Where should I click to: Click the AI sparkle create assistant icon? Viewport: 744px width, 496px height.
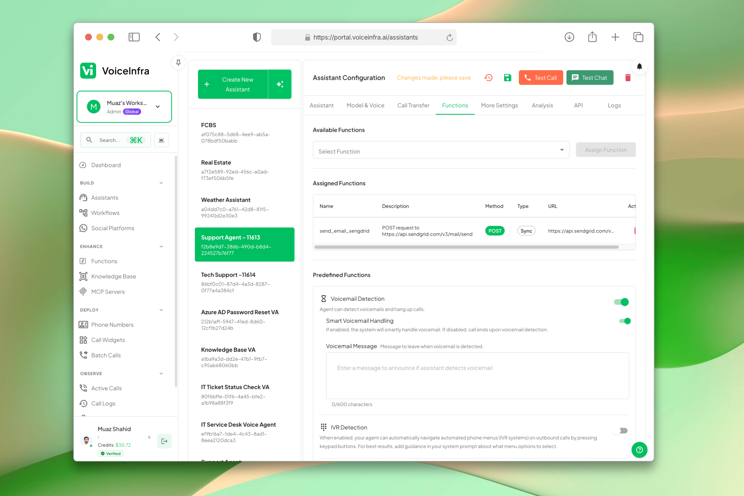coord(280,84)
